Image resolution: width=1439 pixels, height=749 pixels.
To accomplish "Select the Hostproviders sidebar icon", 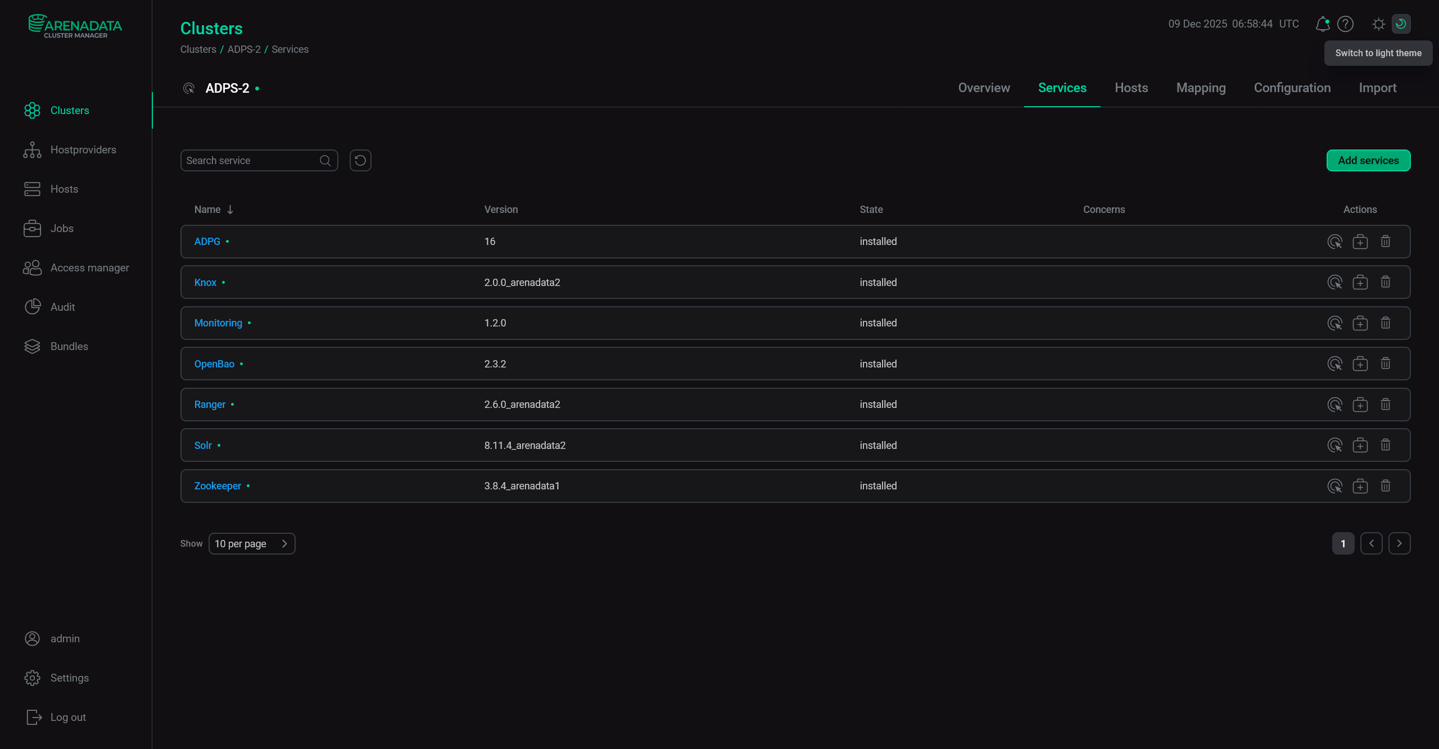I will pos(33,149).
